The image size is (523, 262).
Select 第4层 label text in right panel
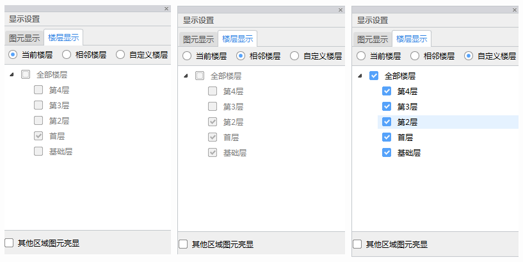tap(407, 91)
